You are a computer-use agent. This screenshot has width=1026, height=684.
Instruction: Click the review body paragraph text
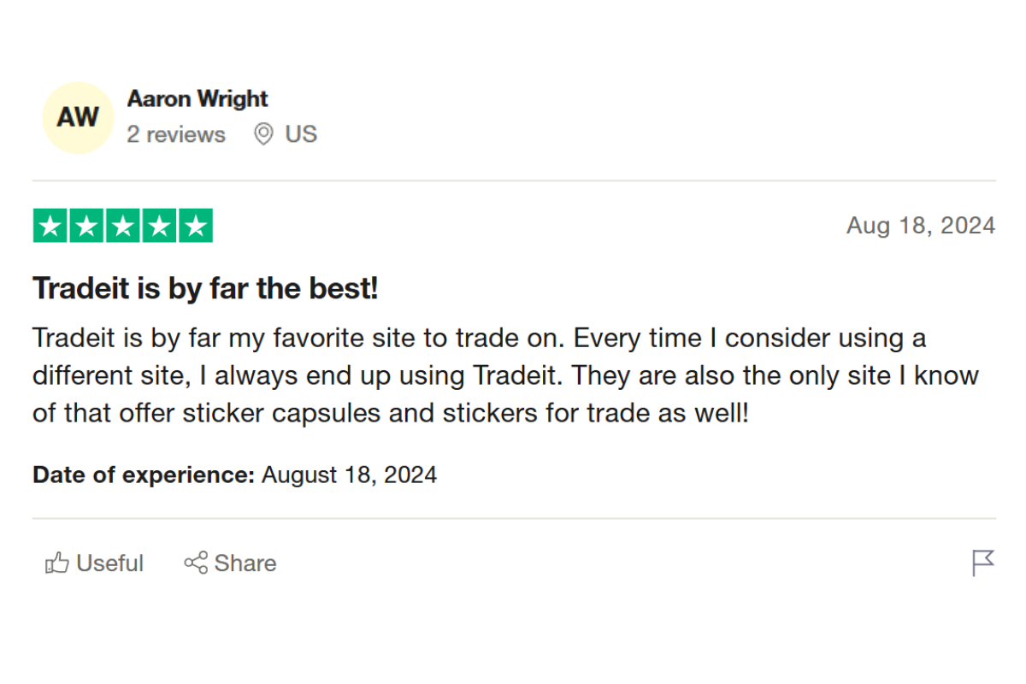point(504,376)
